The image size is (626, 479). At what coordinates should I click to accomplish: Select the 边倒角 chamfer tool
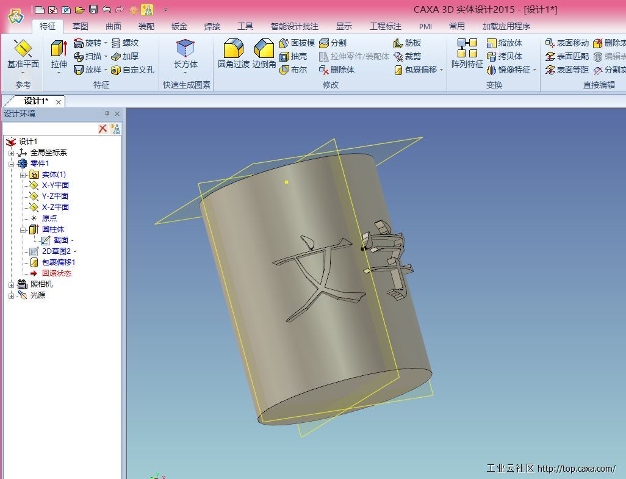[x=264, y=49]
